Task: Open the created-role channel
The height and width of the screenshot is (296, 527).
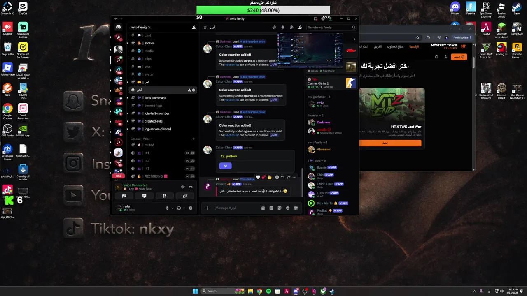Action: (162, 121)
